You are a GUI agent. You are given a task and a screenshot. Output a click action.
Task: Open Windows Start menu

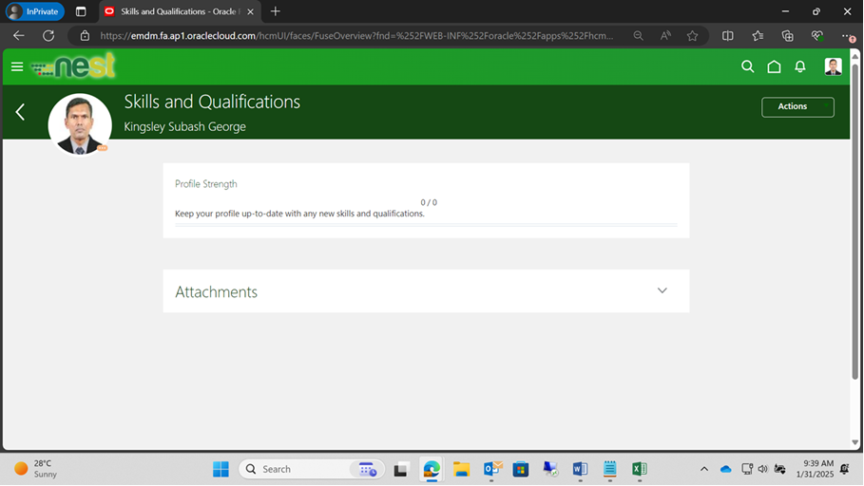click(221, 469)
